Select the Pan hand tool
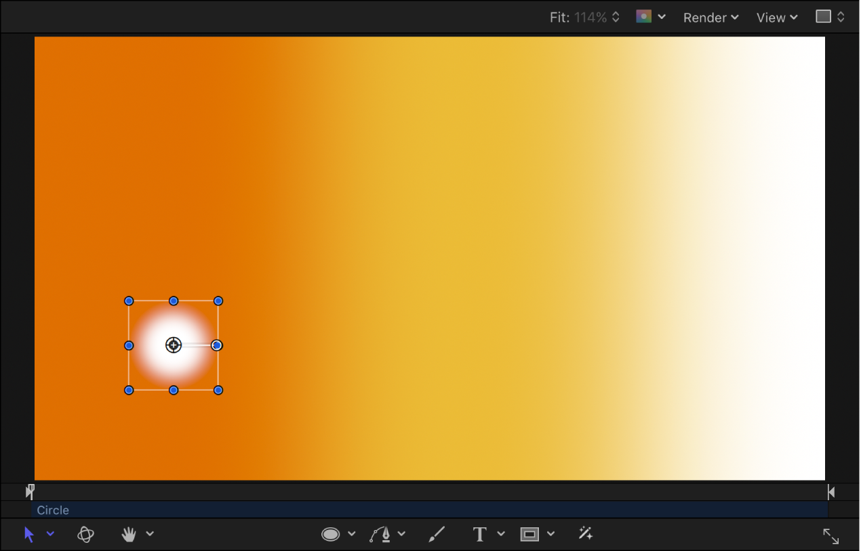The image size is (861, 551). tap(128, 534)
